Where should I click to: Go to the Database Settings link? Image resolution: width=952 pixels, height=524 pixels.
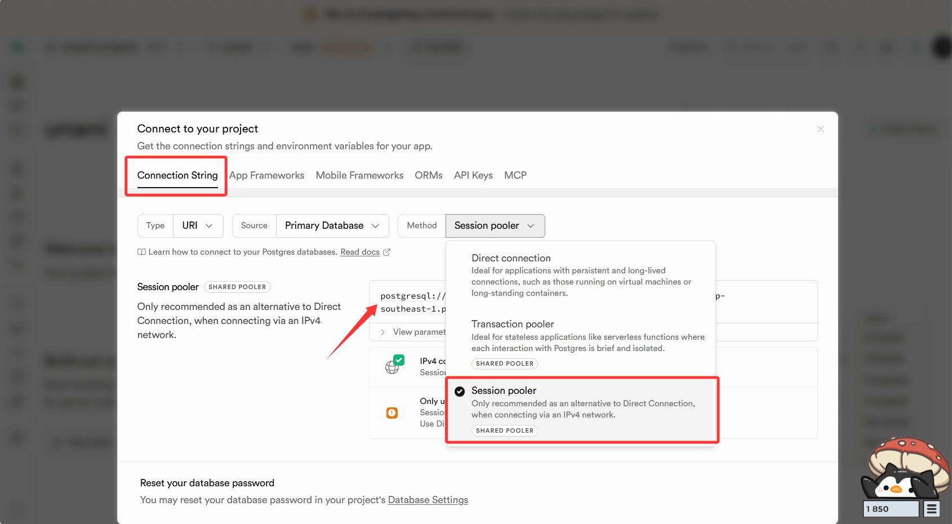tap(428, 500)
